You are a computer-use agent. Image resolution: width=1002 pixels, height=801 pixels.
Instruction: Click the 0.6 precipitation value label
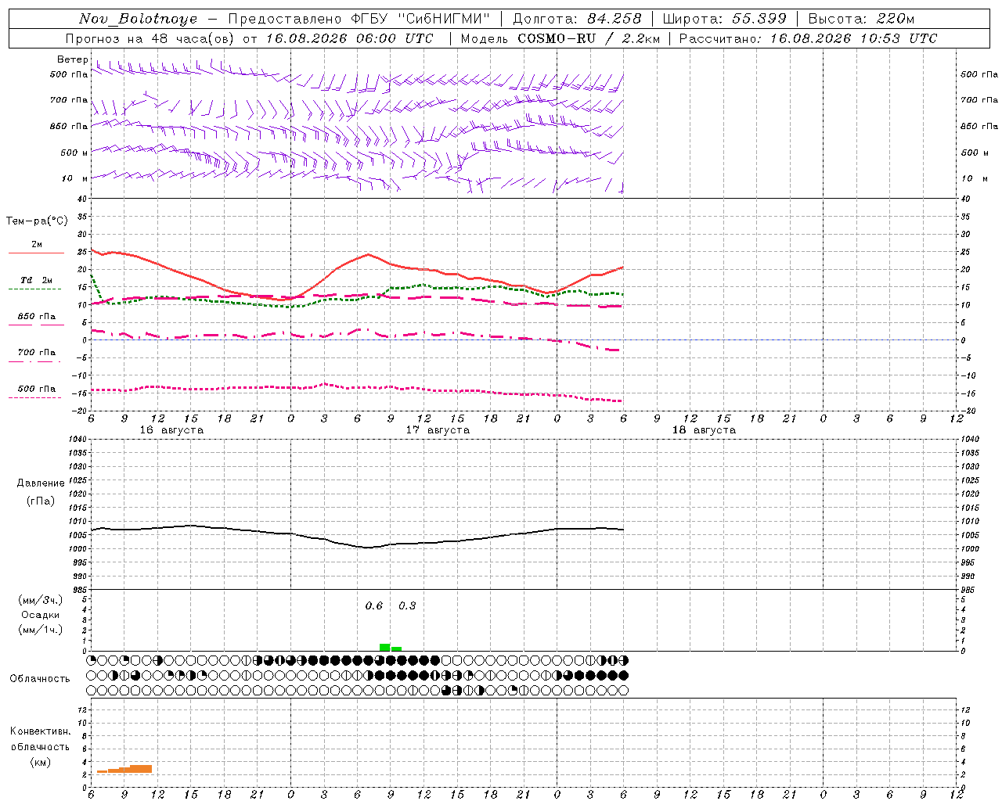(x=374, y=605)
